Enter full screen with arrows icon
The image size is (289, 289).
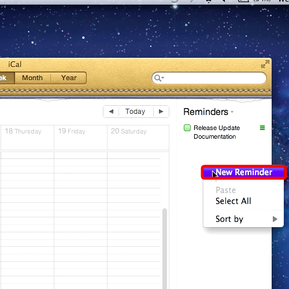tap(265, 64)
